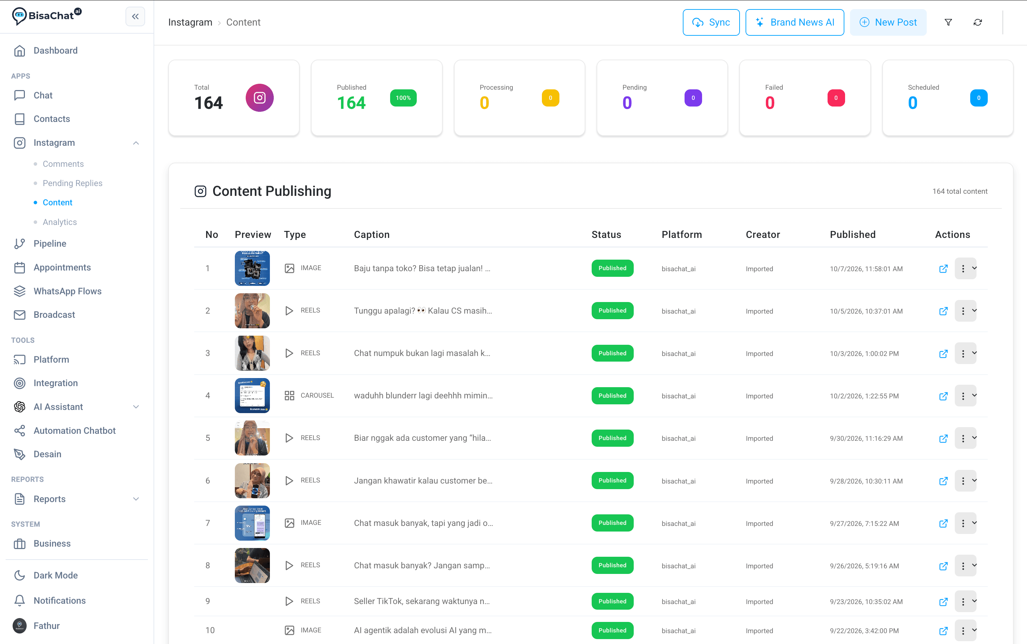Open actions dropdown for row 8 post
The height and width of the screenshot is (644, 1027).
tap(966, 566)
